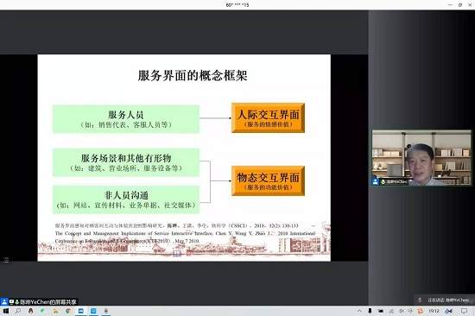Image resolution: width=475 pixels, height=316 pixels.
Task: Click the battery icon in system tray
Action: [x=370, y=311]
